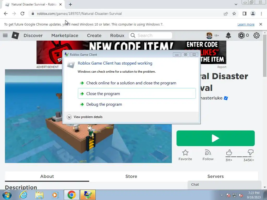This screenshot has width=267, height=200.
Task: Open the Chrome tab search dropdown
Action: [x=236, y=4]
